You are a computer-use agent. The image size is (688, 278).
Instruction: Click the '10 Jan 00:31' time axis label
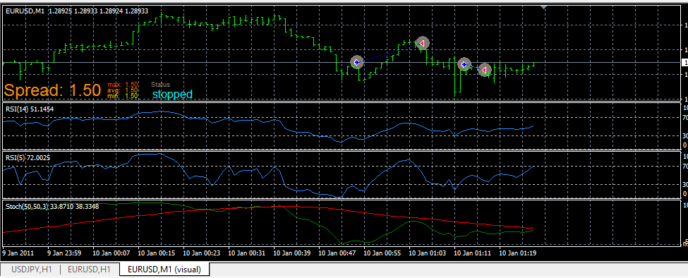point(247,253)
